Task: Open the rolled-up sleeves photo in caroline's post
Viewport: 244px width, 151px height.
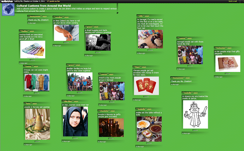Action: point(66,33)
